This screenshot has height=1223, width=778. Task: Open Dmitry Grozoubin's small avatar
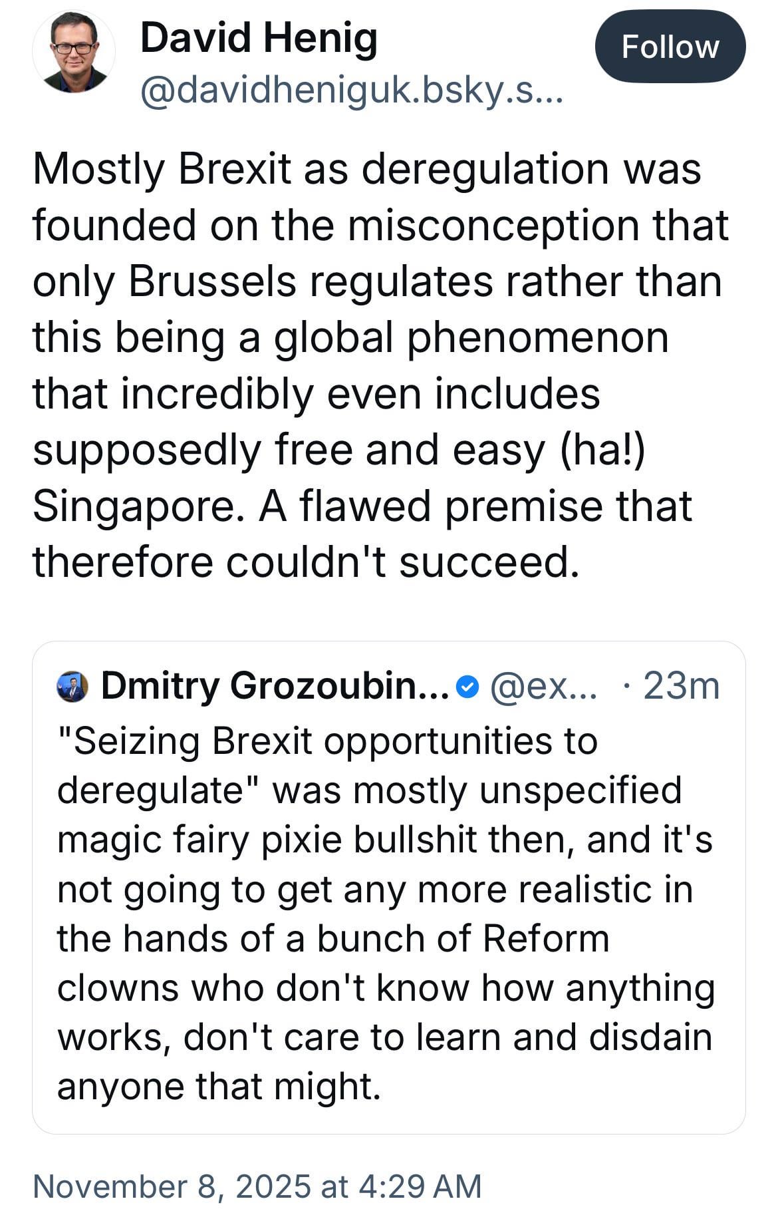click(72, 687)
